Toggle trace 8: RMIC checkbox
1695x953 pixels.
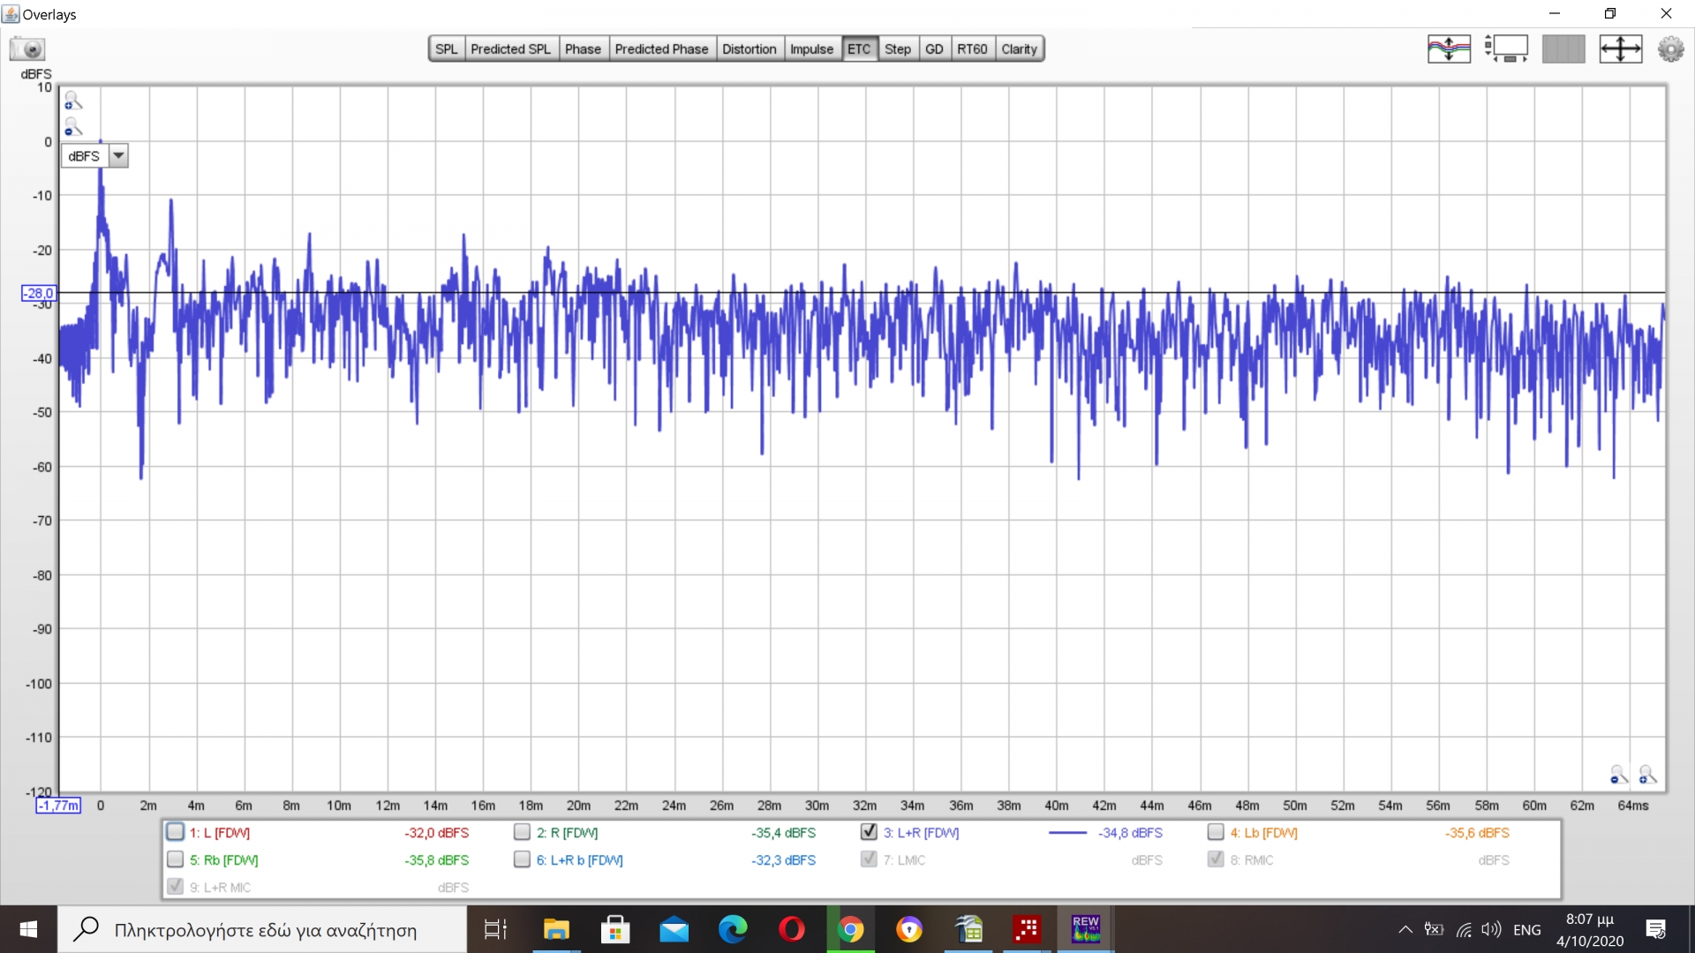point(1216,859)
